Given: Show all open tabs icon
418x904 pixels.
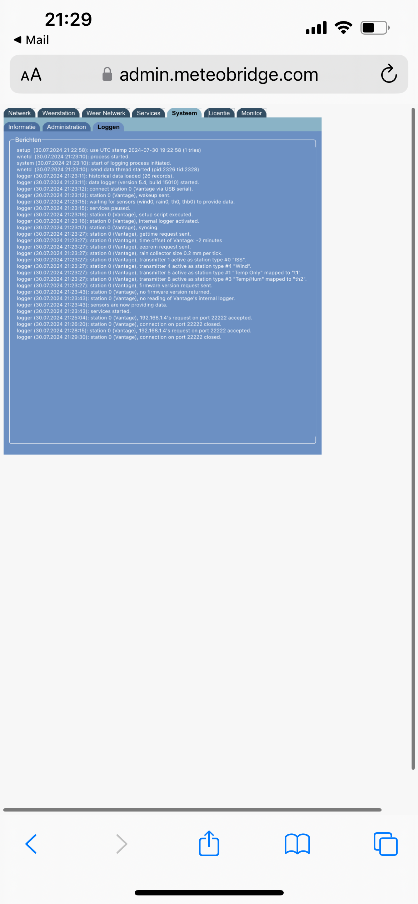Looking at the screenshot, I should 385,844.
